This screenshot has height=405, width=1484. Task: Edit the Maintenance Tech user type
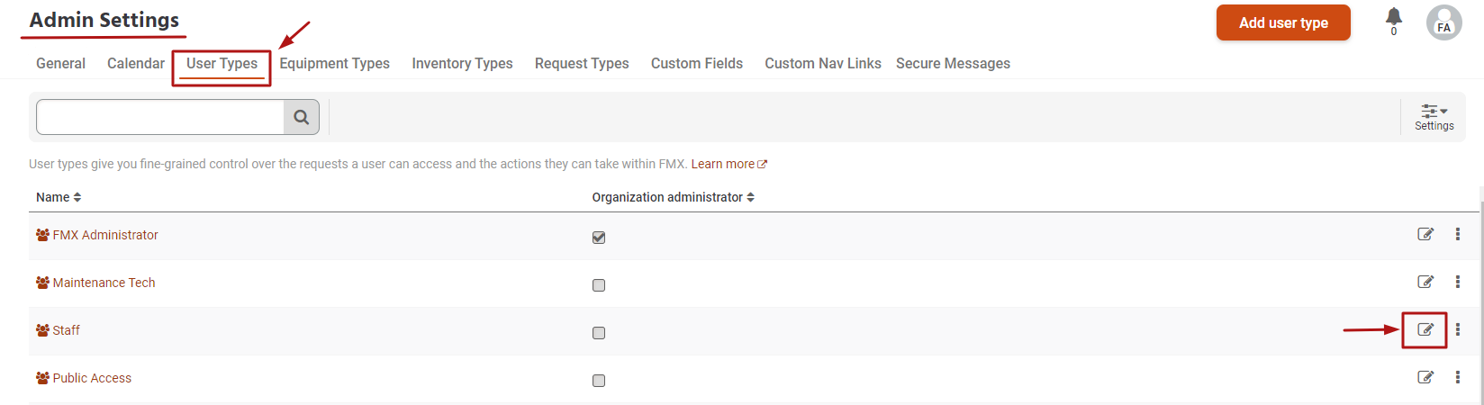pos(1425,283)
